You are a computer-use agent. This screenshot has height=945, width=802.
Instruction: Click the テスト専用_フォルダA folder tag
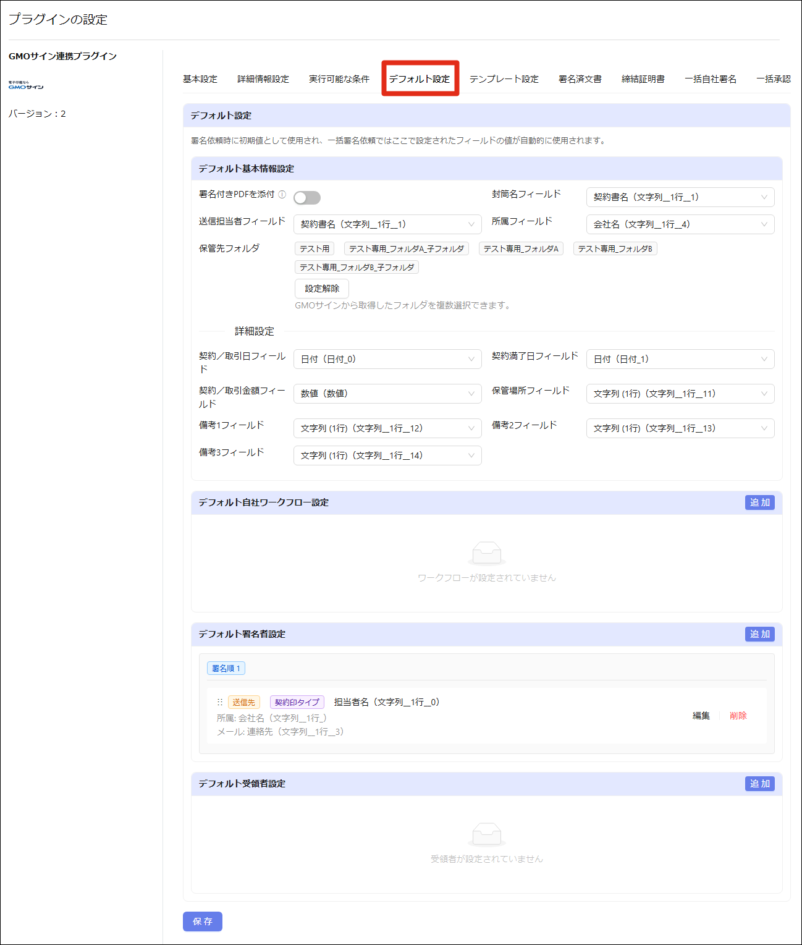coord(521,248)
